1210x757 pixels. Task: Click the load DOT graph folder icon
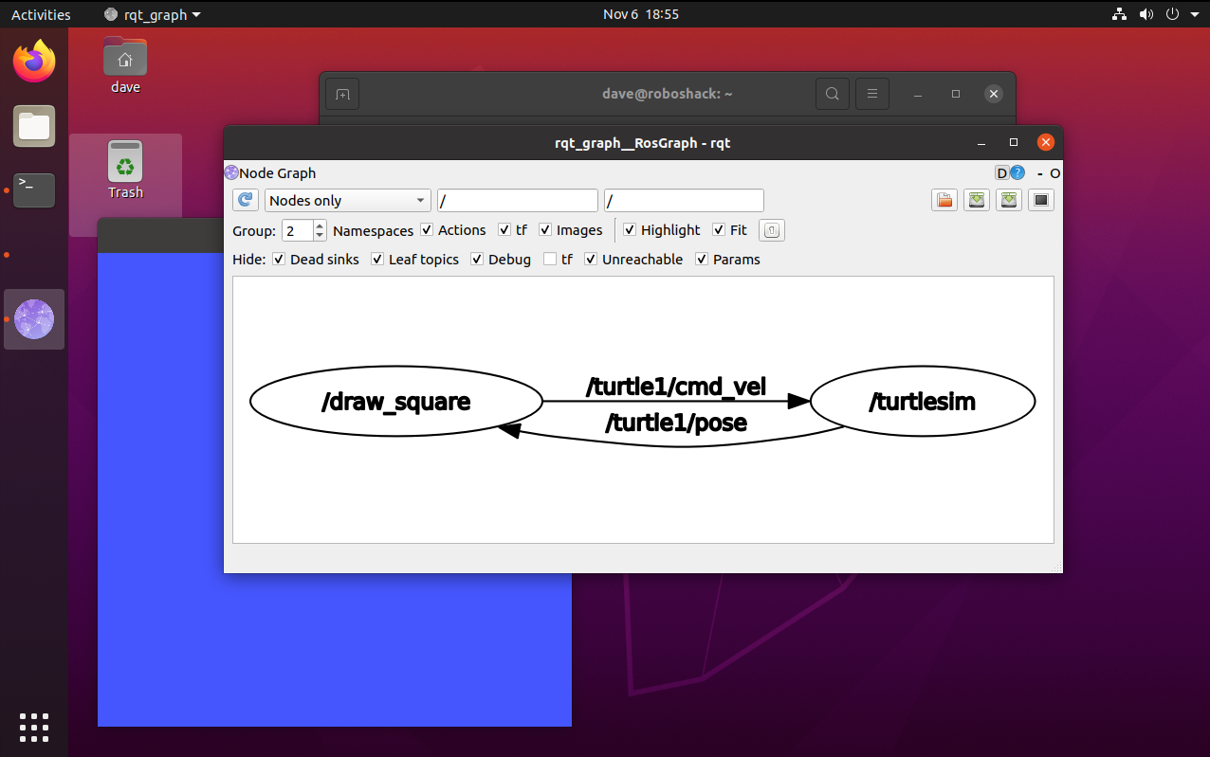click(x=944, y=200)
